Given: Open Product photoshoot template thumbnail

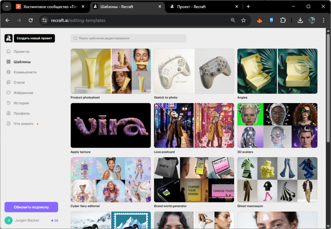Looking at the screenshot, I should (x=111, y=71).
